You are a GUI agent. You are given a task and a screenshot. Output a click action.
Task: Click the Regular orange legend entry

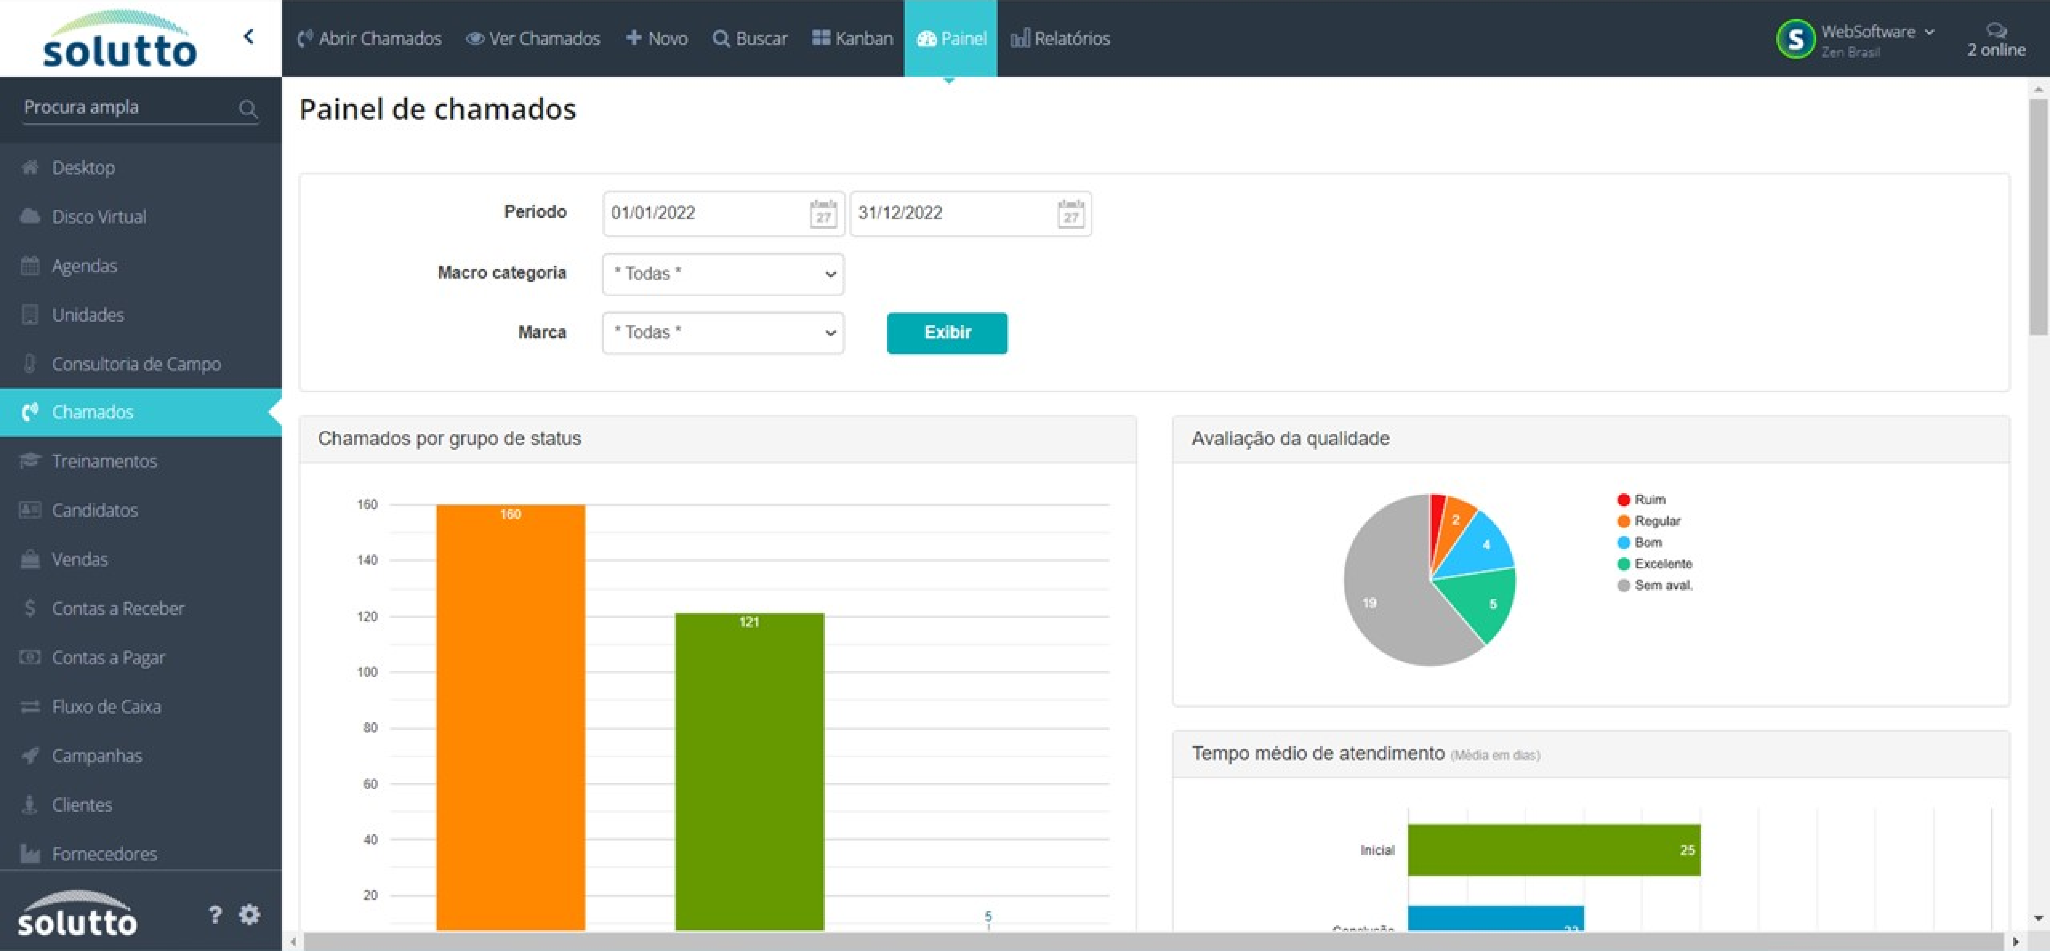click(x=1649, y=521)
